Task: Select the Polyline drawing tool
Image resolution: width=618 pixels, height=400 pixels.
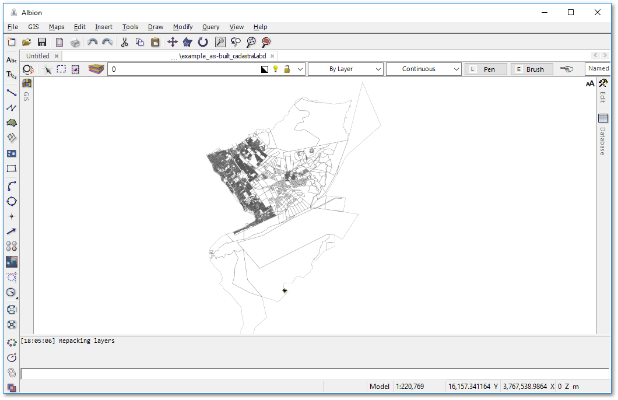Action: 12,108
